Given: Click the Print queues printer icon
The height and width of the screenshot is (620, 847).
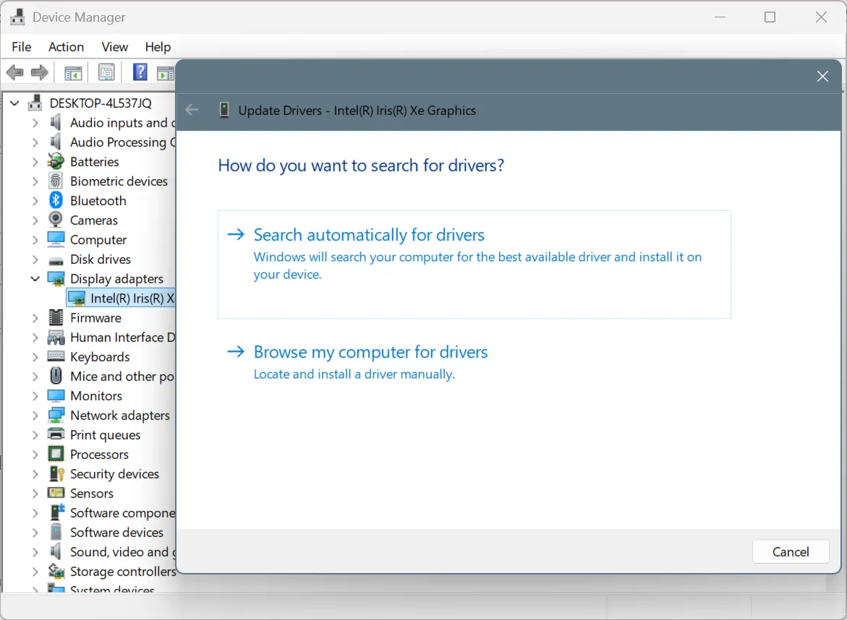Looking at the screenshot, I should coord(56,434).
